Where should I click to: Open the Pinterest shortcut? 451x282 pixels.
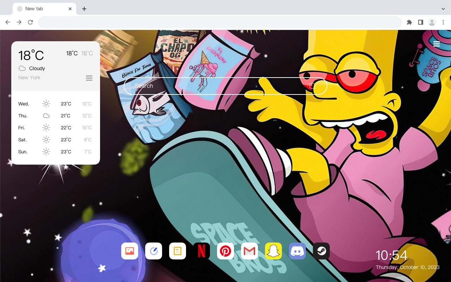(225, 251)
